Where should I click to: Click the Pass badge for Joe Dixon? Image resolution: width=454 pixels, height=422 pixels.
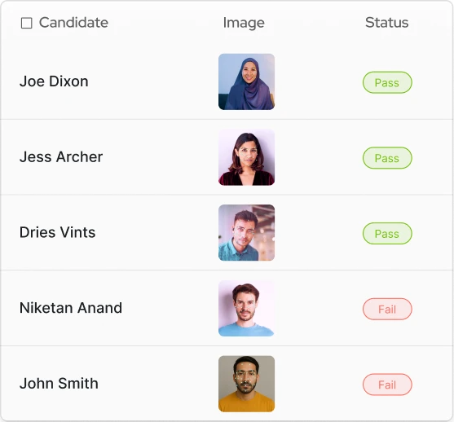click(387, 82)
